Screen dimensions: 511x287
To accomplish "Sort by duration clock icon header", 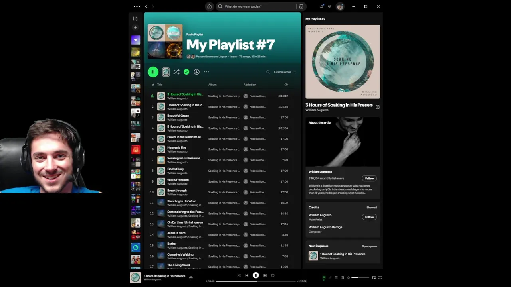I will pyautogui.click(x=286, y=85).
